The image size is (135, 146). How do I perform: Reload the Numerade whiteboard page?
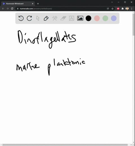click(x=12, y=9)
